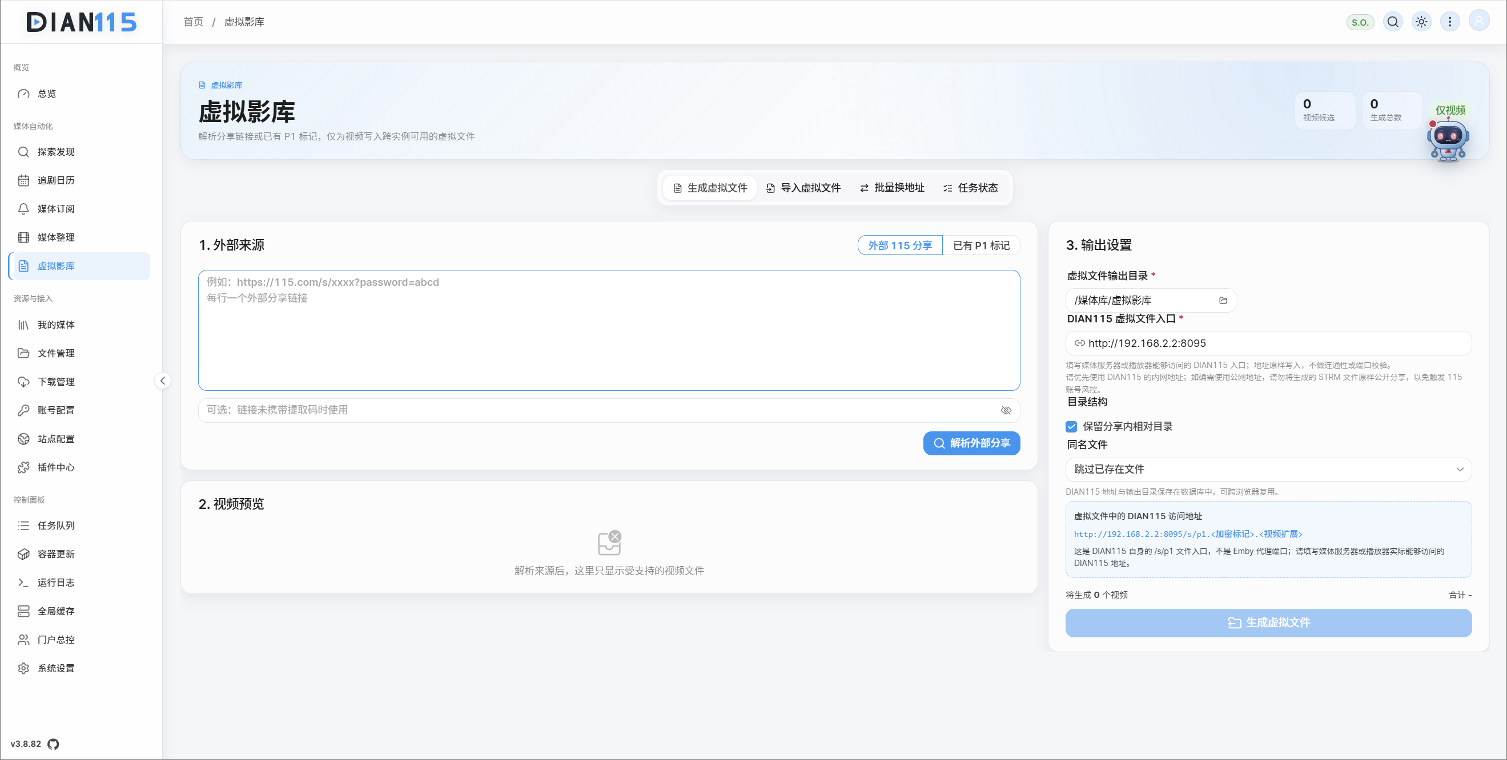Viewport: 1507px width, 760px height.
Task: Open the three-dot more menu
Action: [x=1450, y=22]
